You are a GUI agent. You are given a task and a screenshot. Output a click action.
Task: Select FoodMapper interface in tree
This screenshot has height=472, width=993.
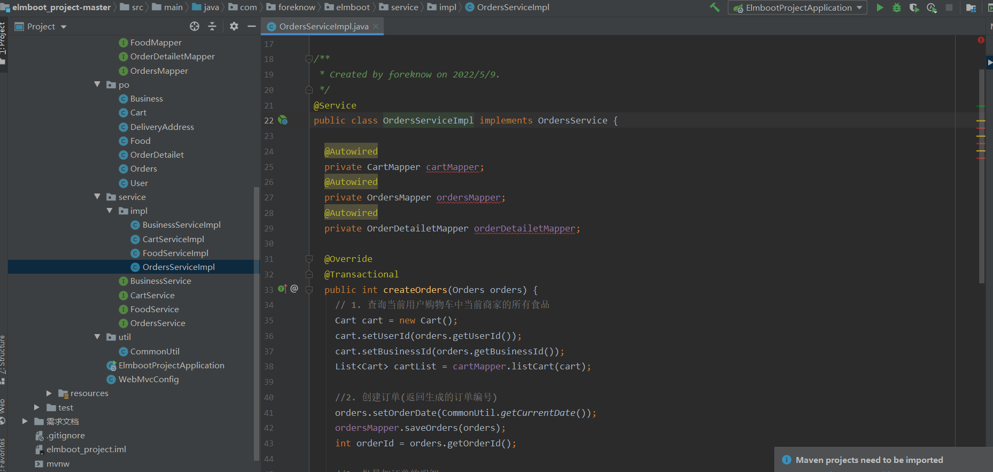pyautogui.click(x=150, y=42)
